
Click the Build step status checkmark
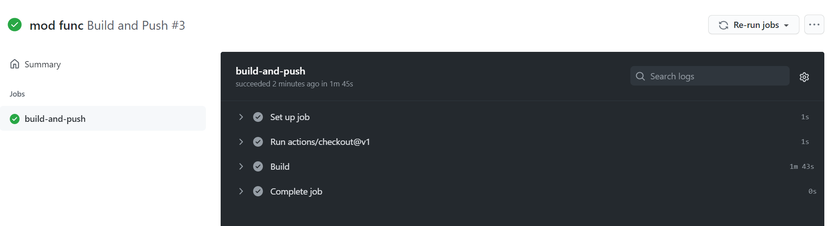click(x=258, y=167)
